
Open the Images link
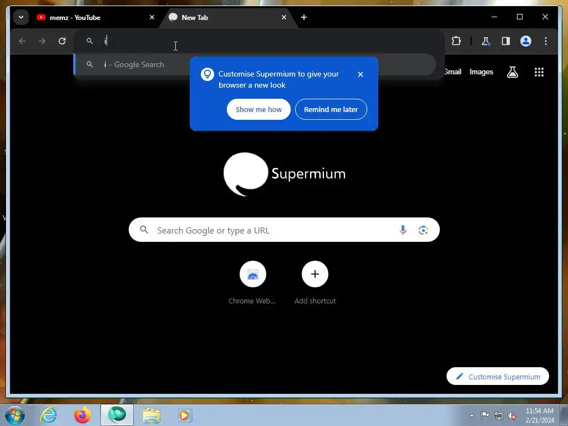tap(481, 72)
